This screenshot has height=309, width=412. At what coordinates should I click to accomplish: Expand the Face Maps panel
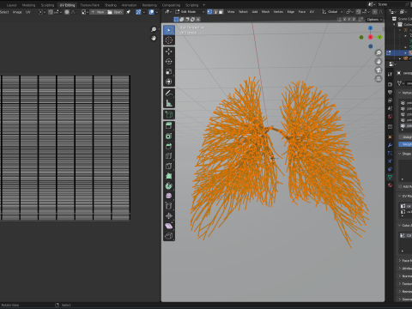405,260
